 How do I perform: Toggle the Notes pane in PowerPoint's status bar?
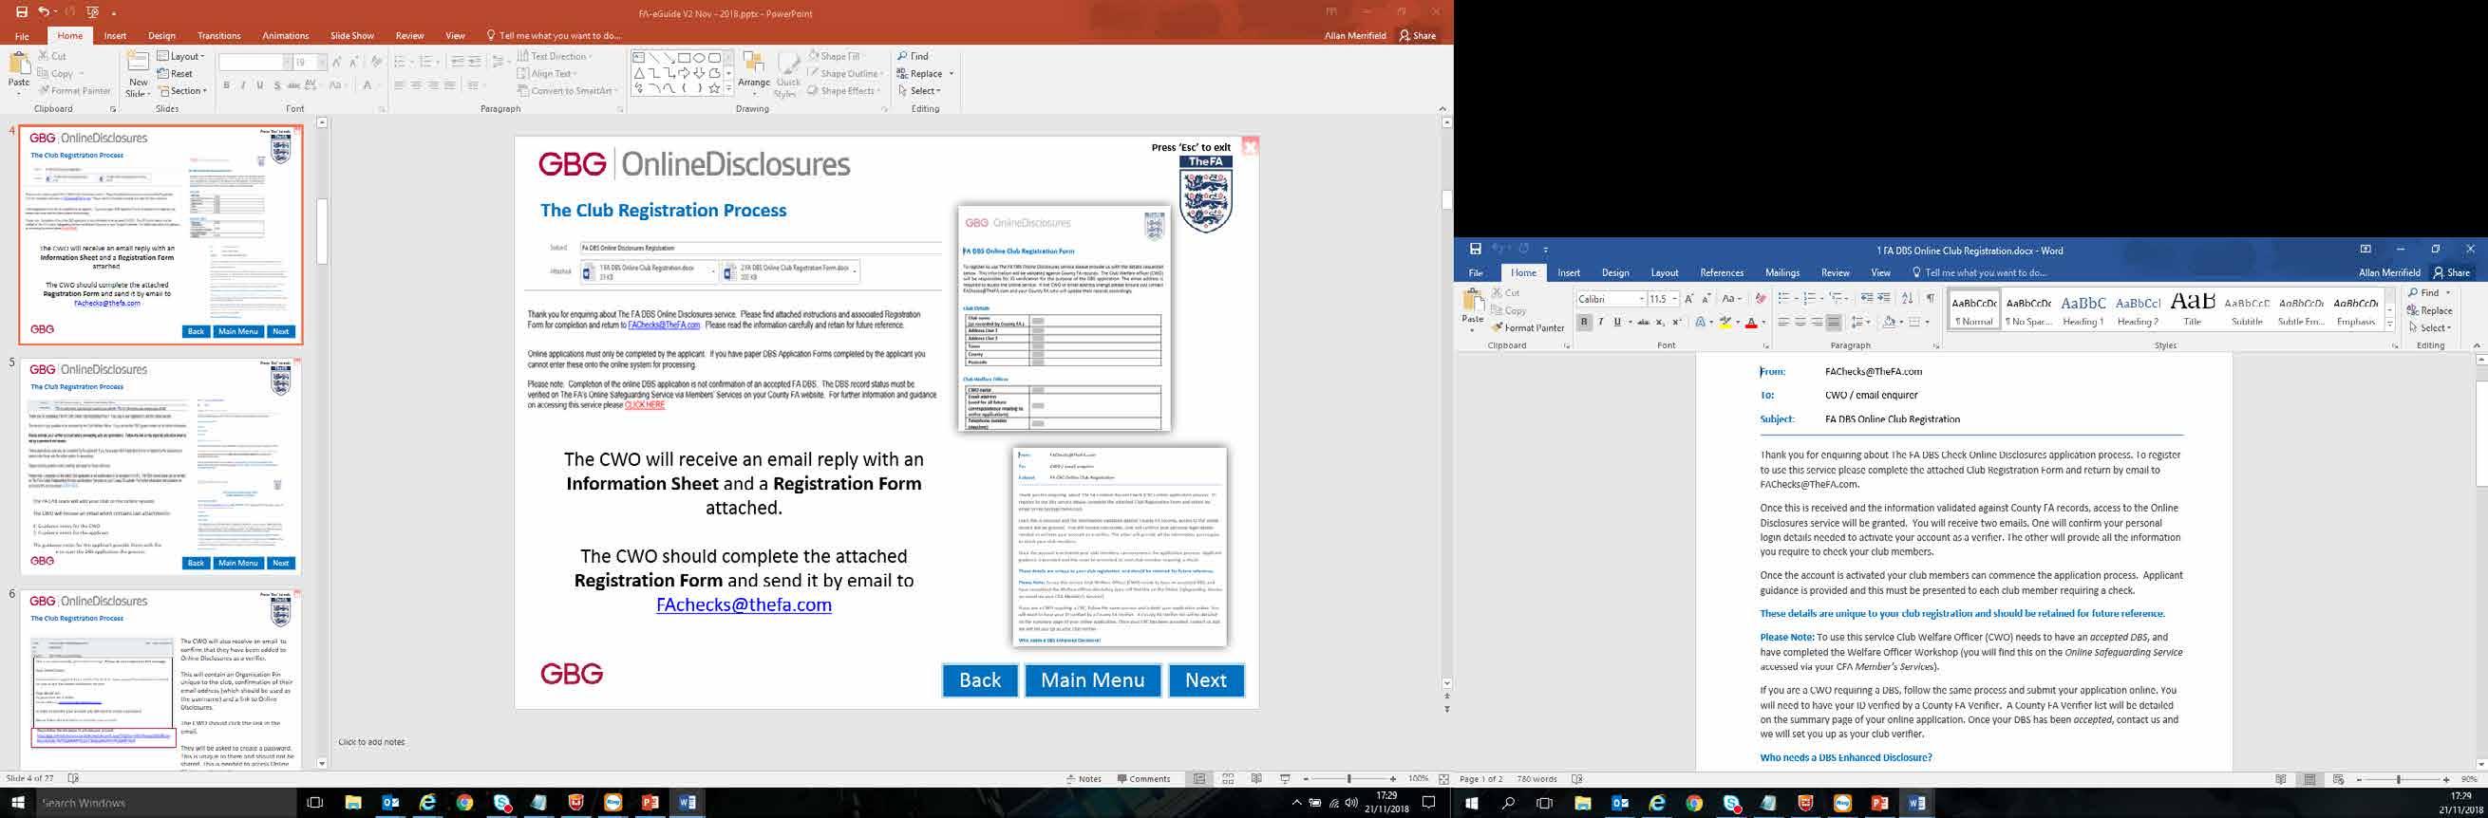(1084, 778)
